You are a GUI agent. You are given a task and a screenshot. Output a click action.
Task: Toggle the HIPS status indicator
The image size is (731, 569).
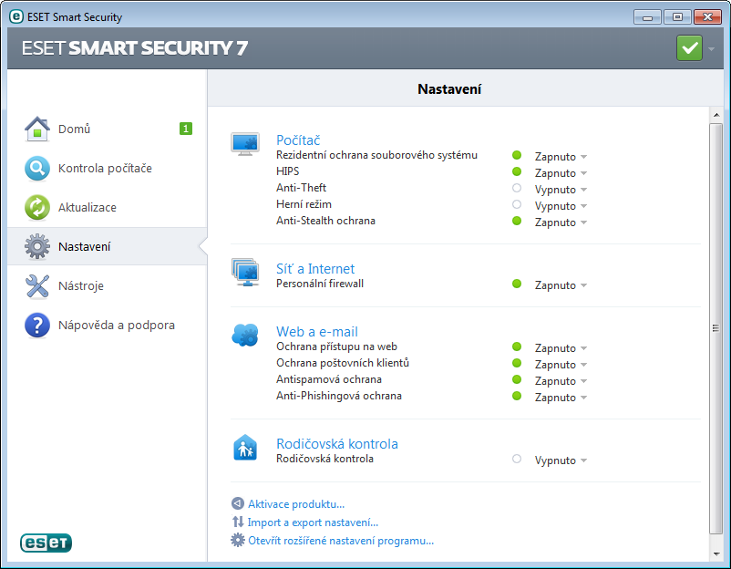(517, 171)
